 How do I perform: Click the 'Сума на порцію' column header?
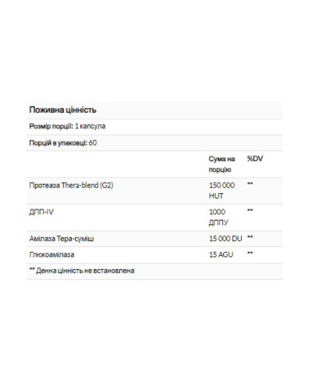coord(222,164)
